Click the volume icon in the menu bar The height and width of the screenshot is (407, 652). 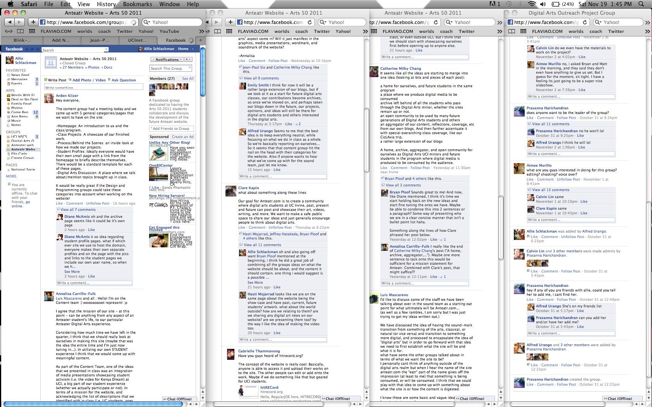543,4
